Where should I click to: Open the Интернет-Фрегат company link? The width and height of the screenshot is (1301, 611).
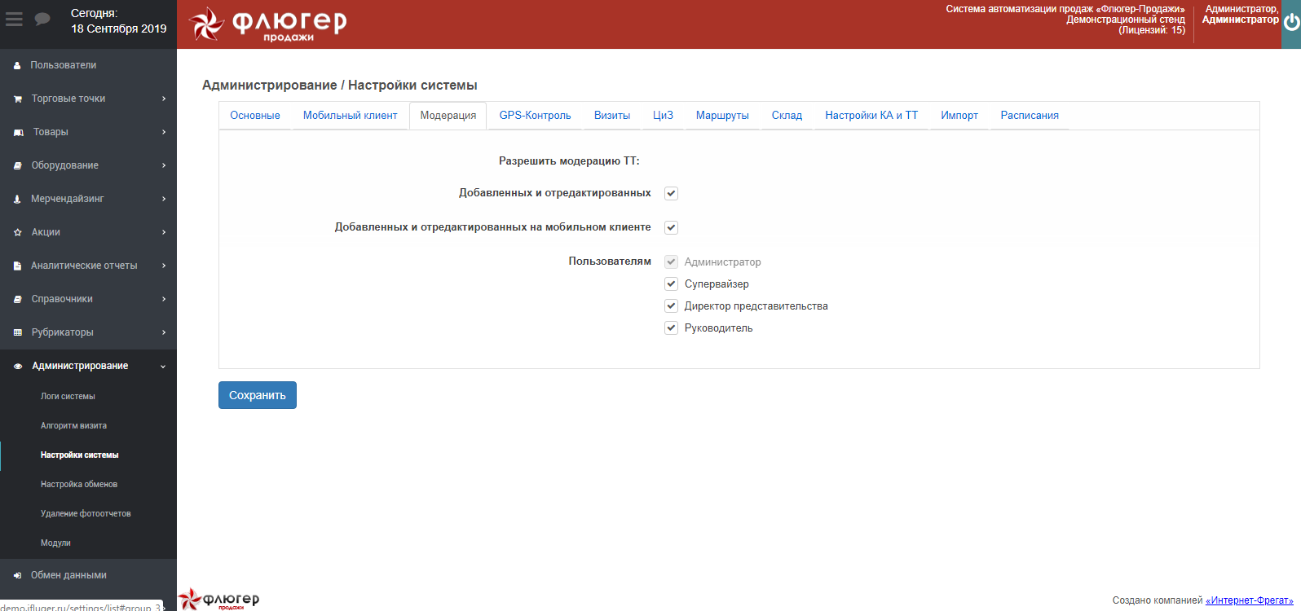[x=1250, y=600]
